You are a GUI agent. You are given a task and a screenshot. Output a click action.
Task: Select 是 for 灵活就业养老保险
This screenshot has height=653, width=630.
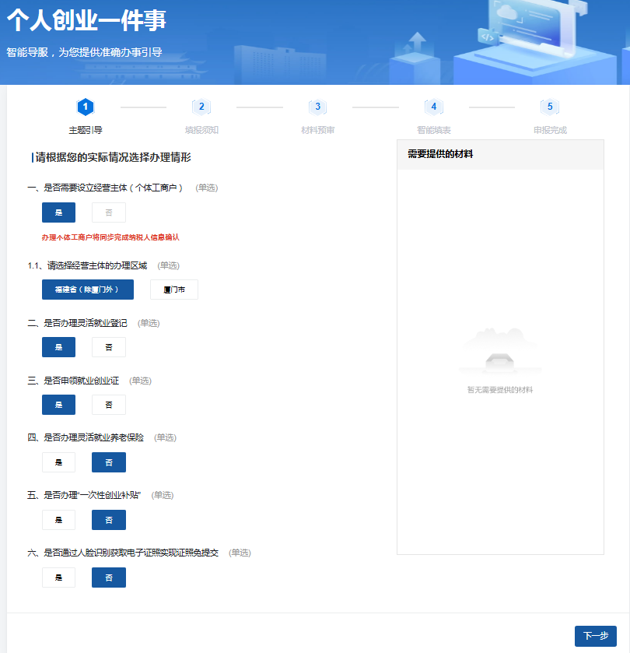click(58, 462)
